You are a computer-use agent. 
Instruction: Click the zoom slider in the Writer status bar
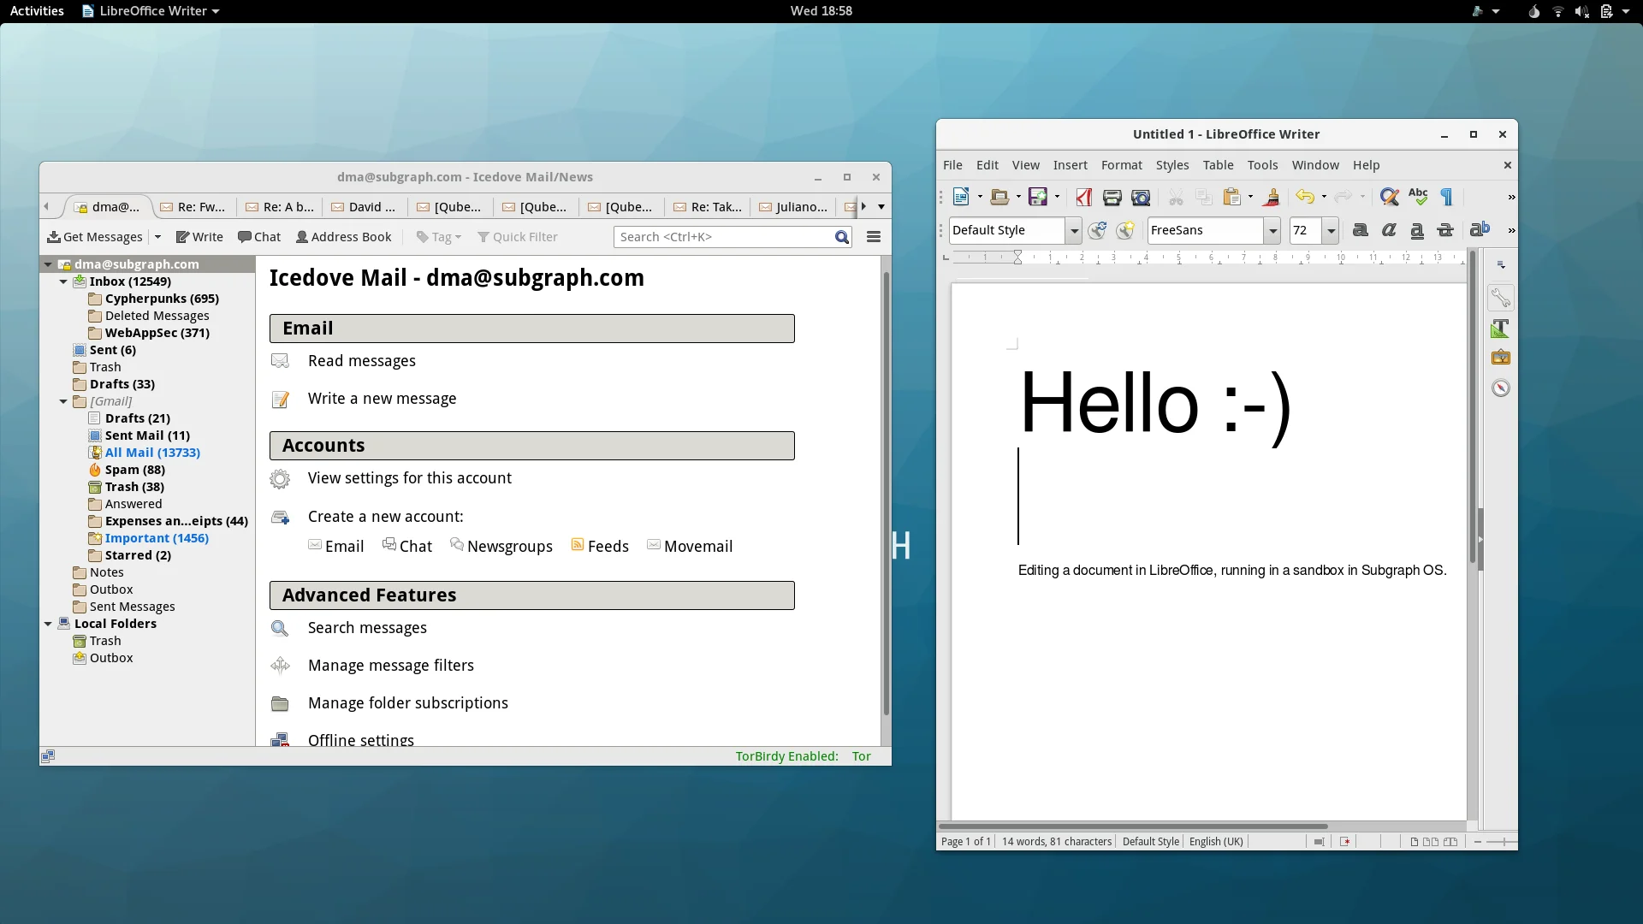coord(1502,842)
